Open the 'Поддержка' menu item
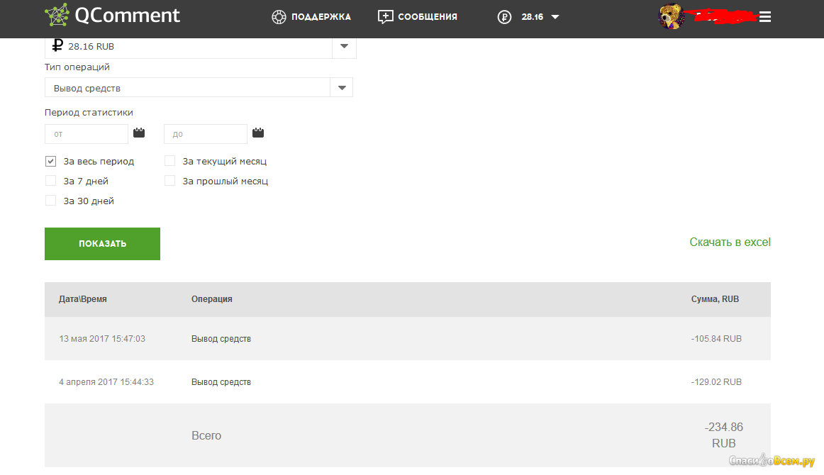Screen dimensions: 824x475 (321, 17)
